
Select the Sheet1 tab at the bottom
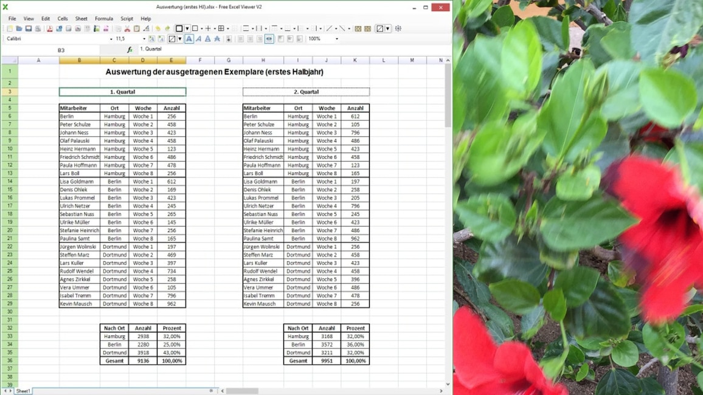[23, 391]
